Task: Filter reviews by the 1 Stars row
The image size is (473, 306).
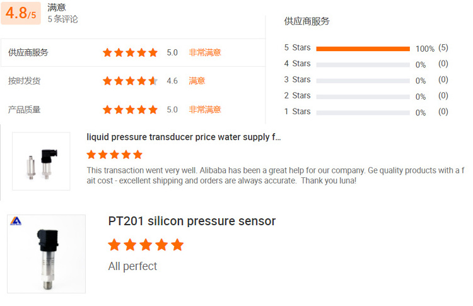Action: pos(363,112)
